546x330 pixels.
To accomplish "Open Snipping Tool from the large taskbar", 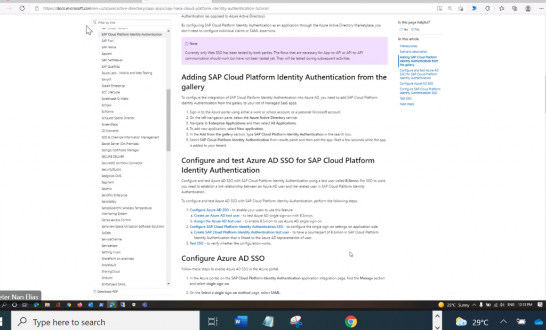I will [x=296, y=321].
